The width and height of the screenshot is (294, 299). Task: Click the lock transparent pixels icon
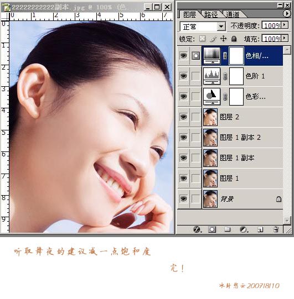pos(202,39)
